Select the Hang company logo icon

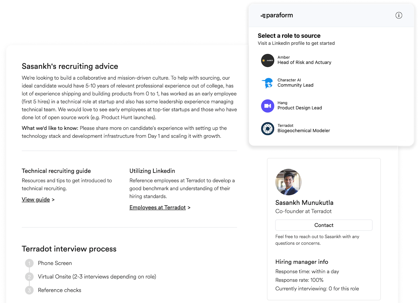[x=268, y=106]
